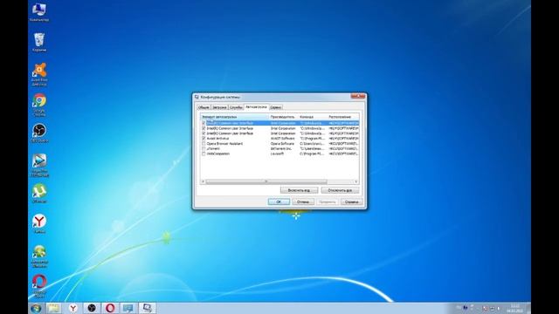This screenshot has width=559, height=314.
Task: Select the OBS Studio desktop shortcut
Action: (39, 133)
